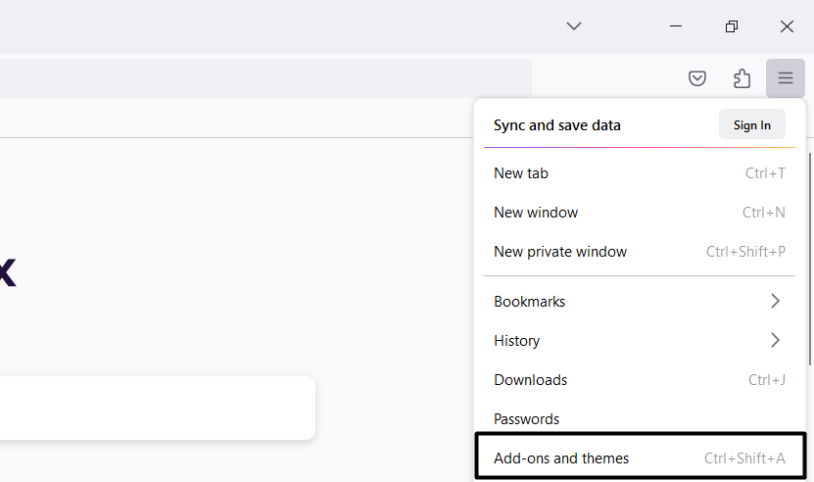Close the Firefox window
The width and height of the screenshot is (814, 482).
click(787, 26)
